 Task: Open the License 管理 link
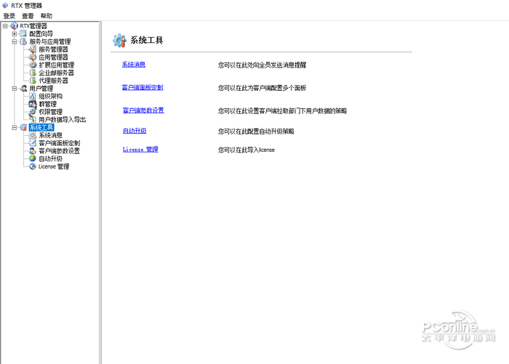[140, 149]
